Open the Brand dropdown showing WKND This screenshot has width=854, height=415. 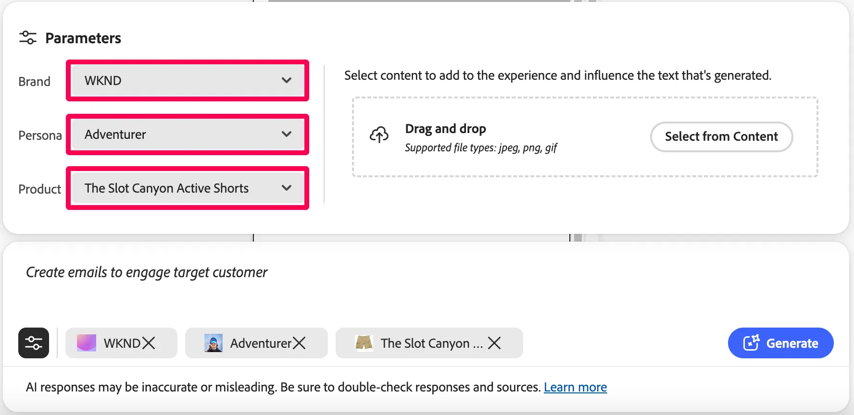click(x=188, y=81)
